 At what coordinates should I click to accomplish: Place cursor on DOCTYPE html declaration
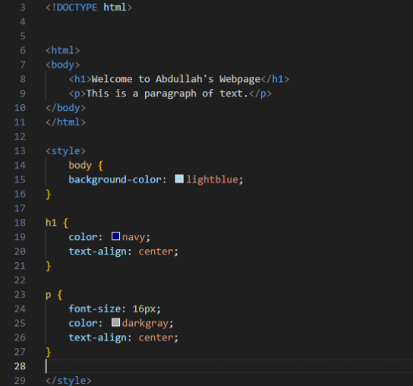coord(89,8)
